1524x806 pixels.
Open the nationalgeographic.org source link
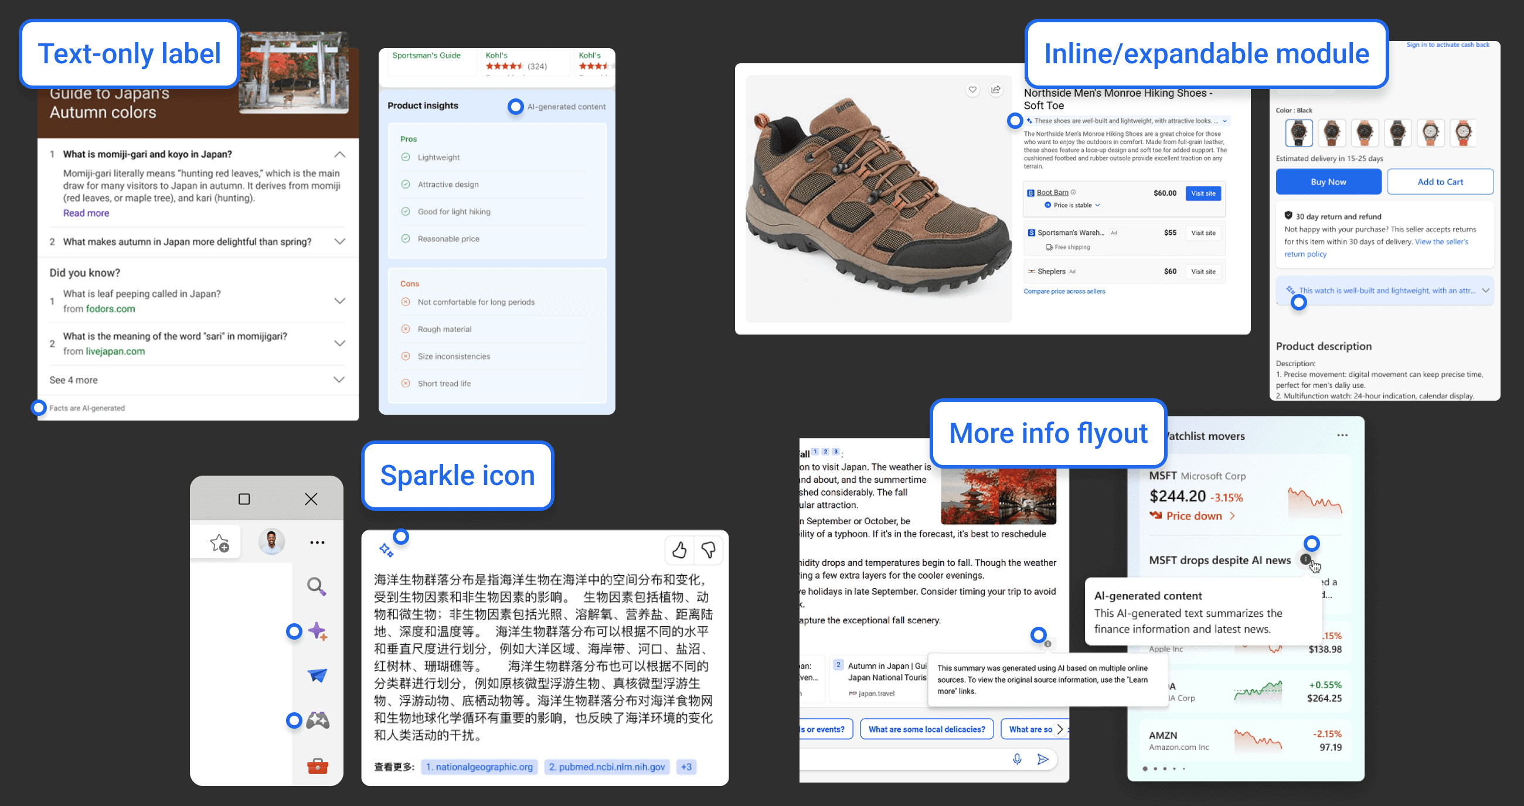(x=479, y=766)
